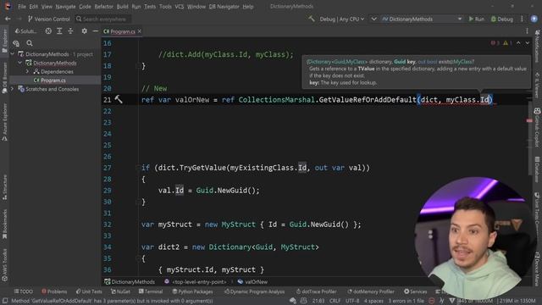
Task: Click the hammer quick-fix icon on line 21
Action: click(x=119, y=99)
